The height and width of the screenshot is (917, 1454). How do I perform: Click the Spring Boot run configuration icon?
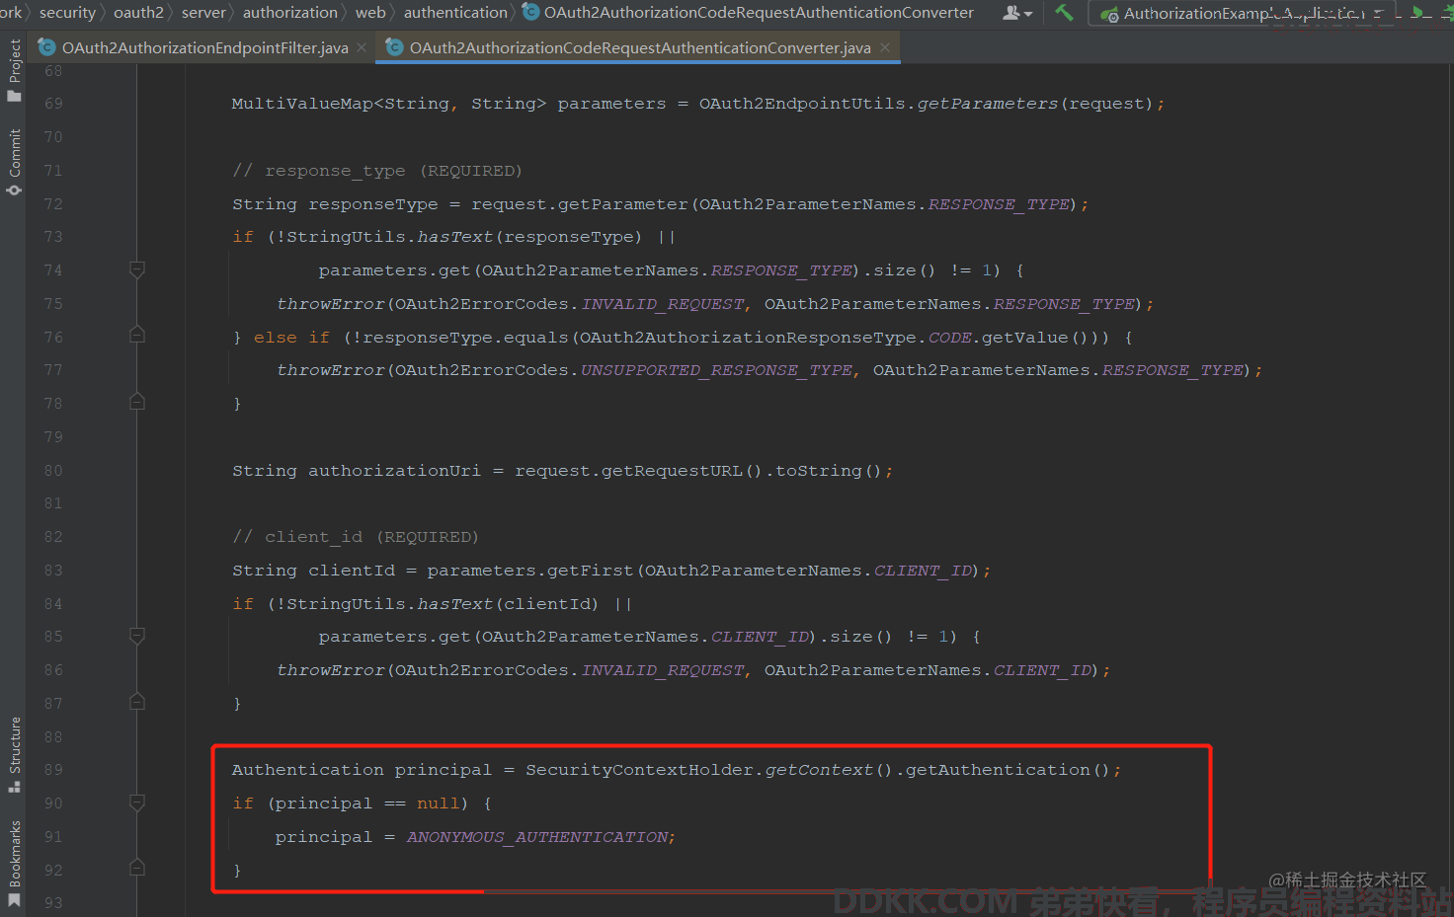click(x=1110, y=14)
